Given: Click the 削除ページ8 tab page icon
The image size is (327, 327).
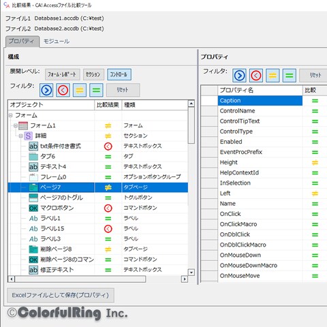Looking at the screenshot, I should [x=33, y=249].
